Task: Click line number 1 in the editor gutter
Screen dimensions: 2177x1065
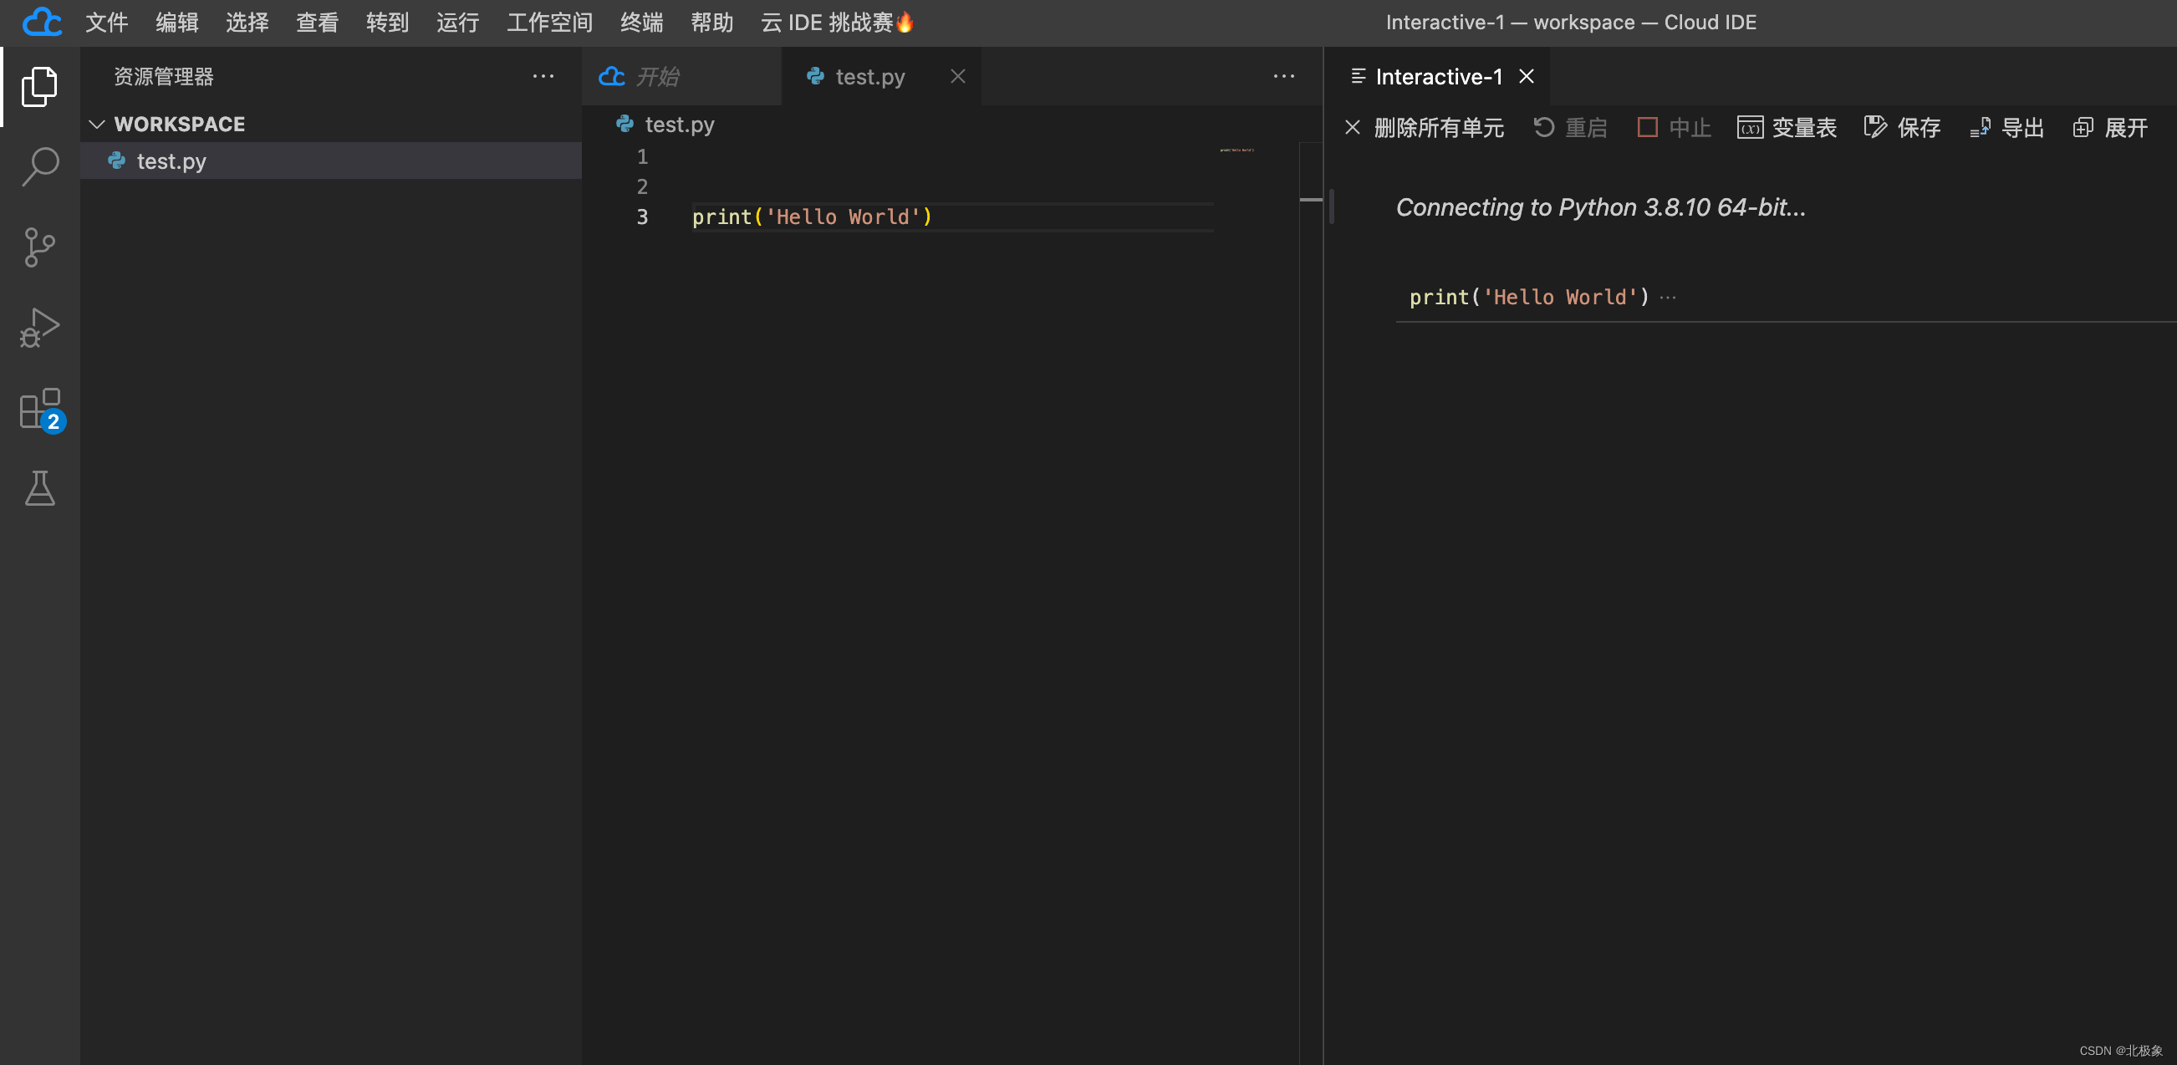Action: (x=642, y=156)
